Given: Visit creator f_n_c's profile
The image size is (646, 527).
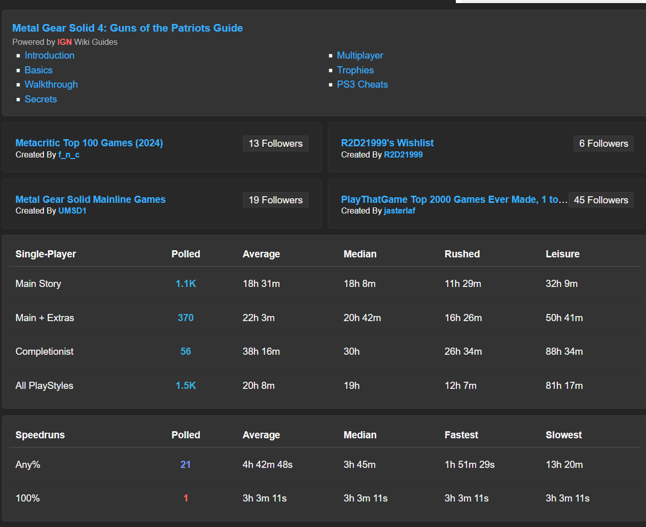Looking at the screenshot, I should click(x=69, y=155).
